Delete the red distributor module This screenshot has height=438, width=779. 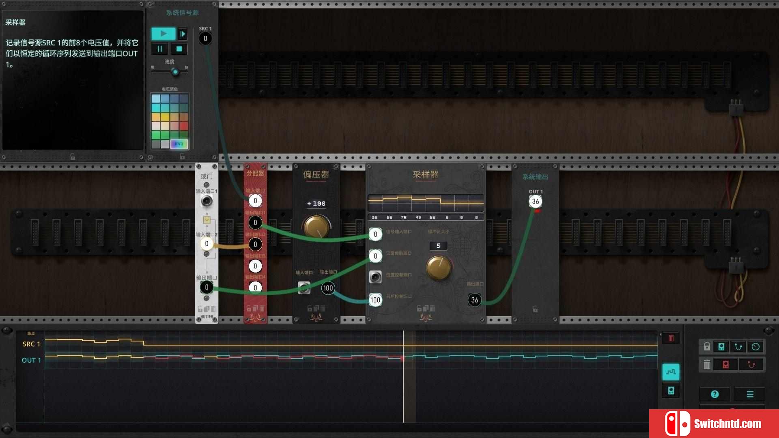pyautogui.click(x=262, y=309)
